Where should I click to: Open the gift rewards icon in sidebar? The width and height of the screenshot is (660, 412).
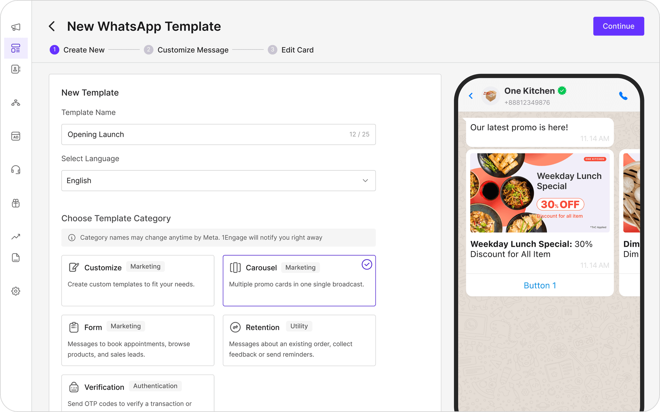click(x=16, y=203)
